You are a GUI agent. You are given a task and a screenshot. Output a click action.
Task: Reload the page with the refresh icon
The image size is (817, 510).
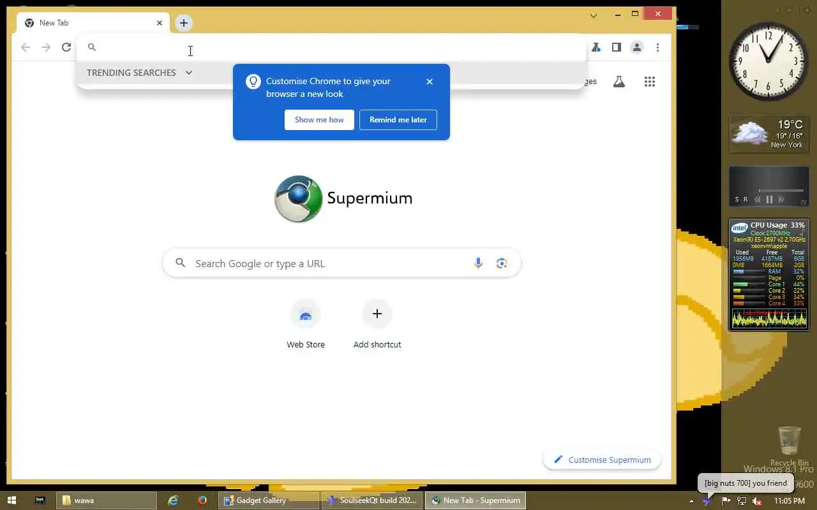(x=66, y=47)
